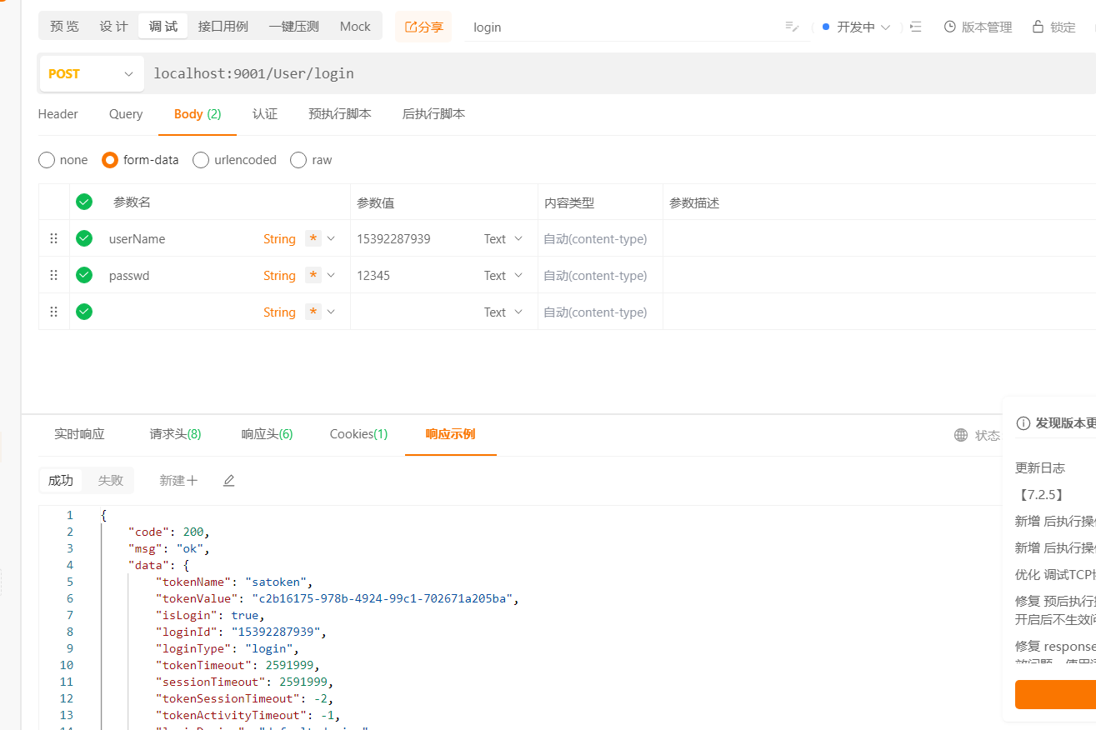Open the 后执行脚本 tab
Screen dimensions: 1096x730
(433, 114)
